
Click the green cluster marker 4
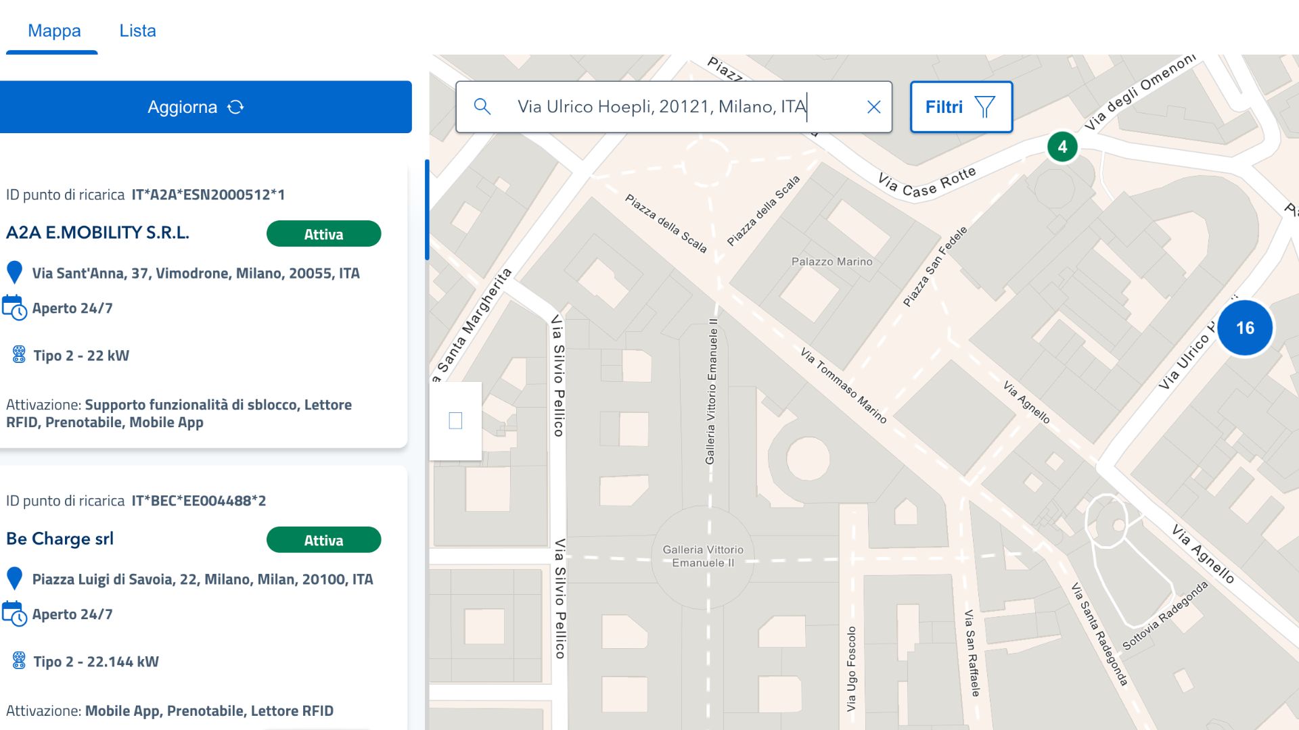(1062, 147)
